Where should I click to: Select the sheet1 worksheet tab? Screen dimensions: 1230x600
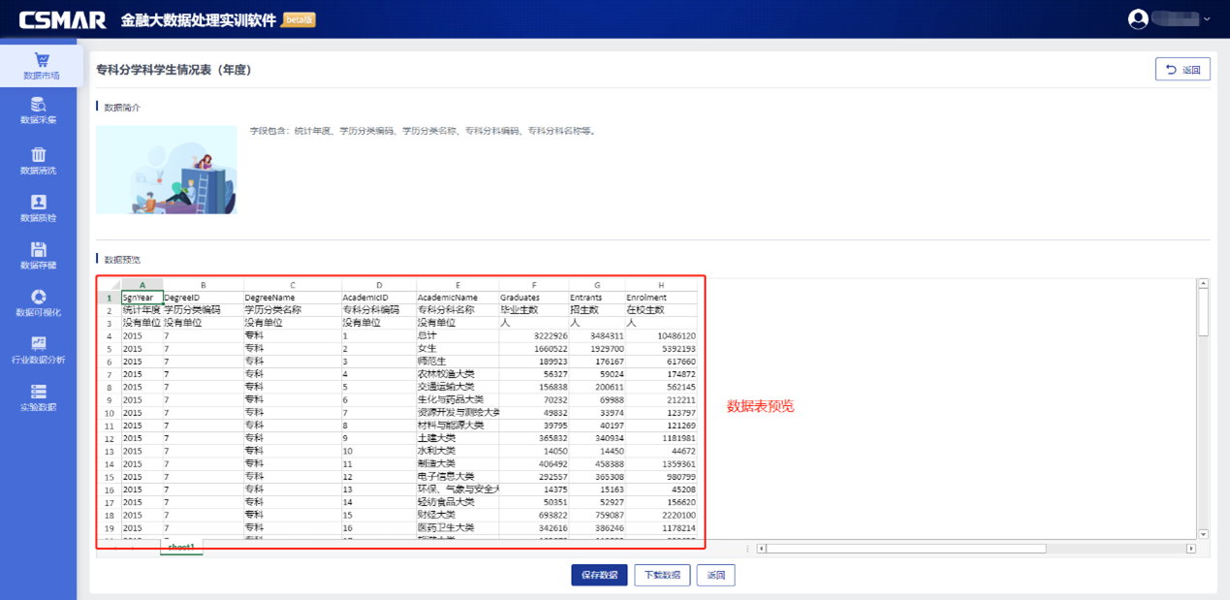[181, 548]
